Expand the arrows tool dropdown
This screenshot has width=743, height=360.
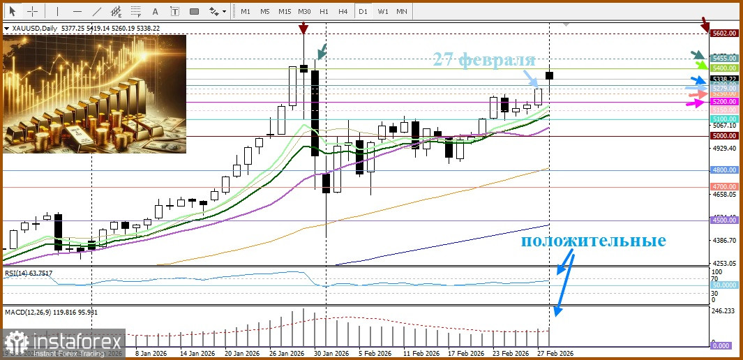coord(224,11)
